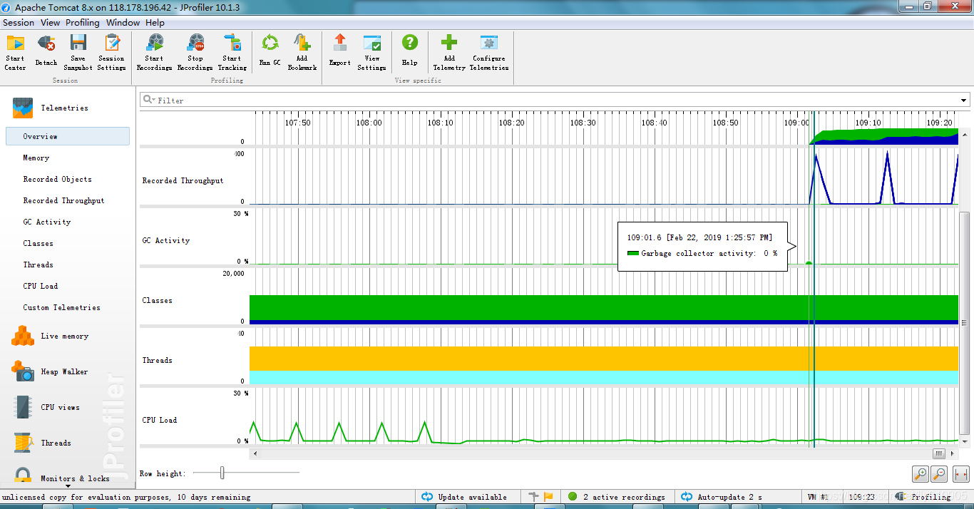Screen dimensions: 974x509
Task: Open the Profiling menu
Action: coord(83,22)
